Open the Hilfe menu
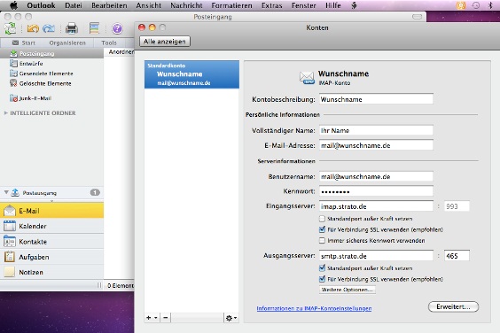Image resolution: width=500 pixels, height=333 pixels. point(333,5)
